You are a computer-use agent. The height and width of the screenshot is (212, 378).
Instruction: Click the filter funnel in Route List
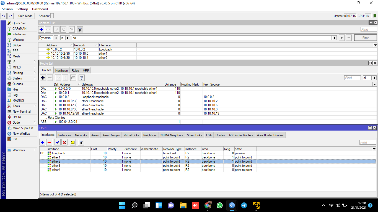click(82, 78)
